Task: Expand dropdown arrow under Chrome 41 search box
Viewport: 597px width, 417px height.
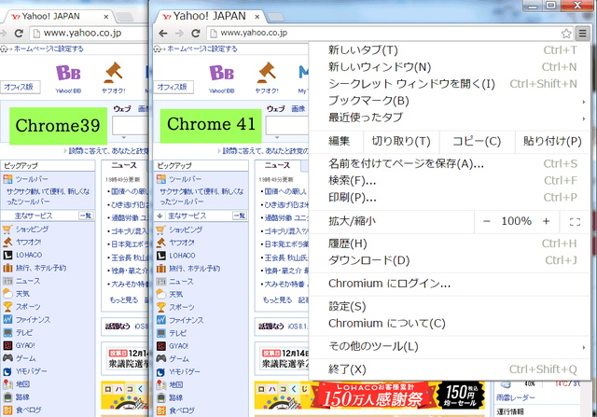Action: coord(277,137)
